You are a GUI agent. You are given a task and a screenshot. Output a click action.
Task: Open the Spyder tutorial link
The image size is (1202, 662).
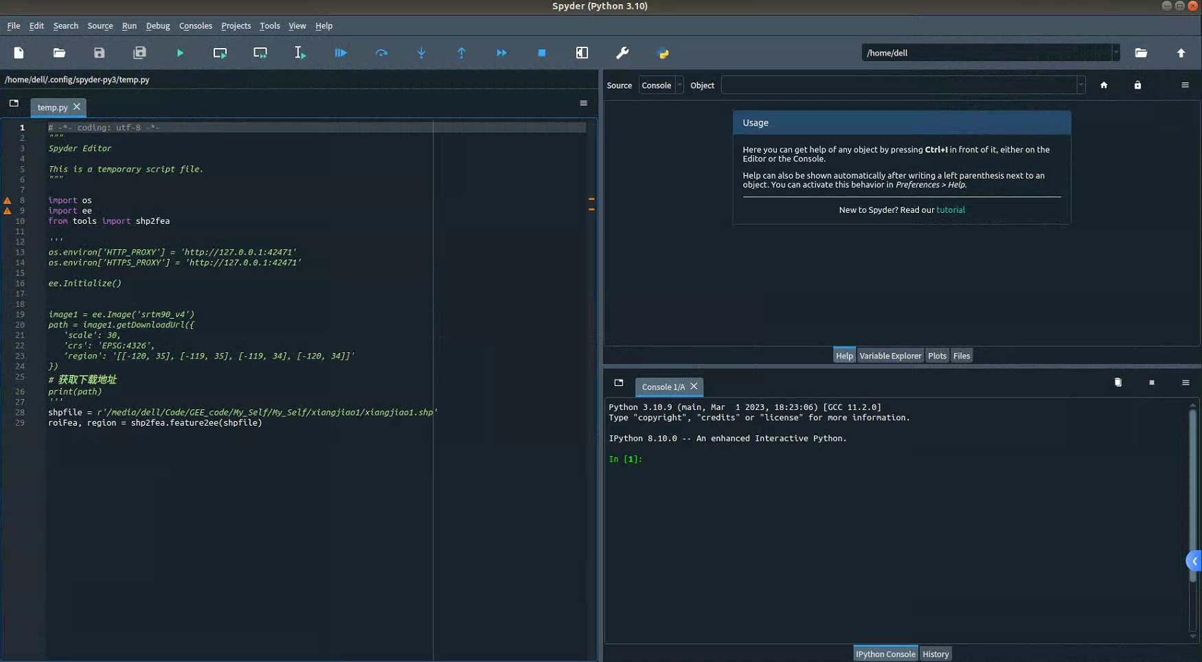point(950,210)
